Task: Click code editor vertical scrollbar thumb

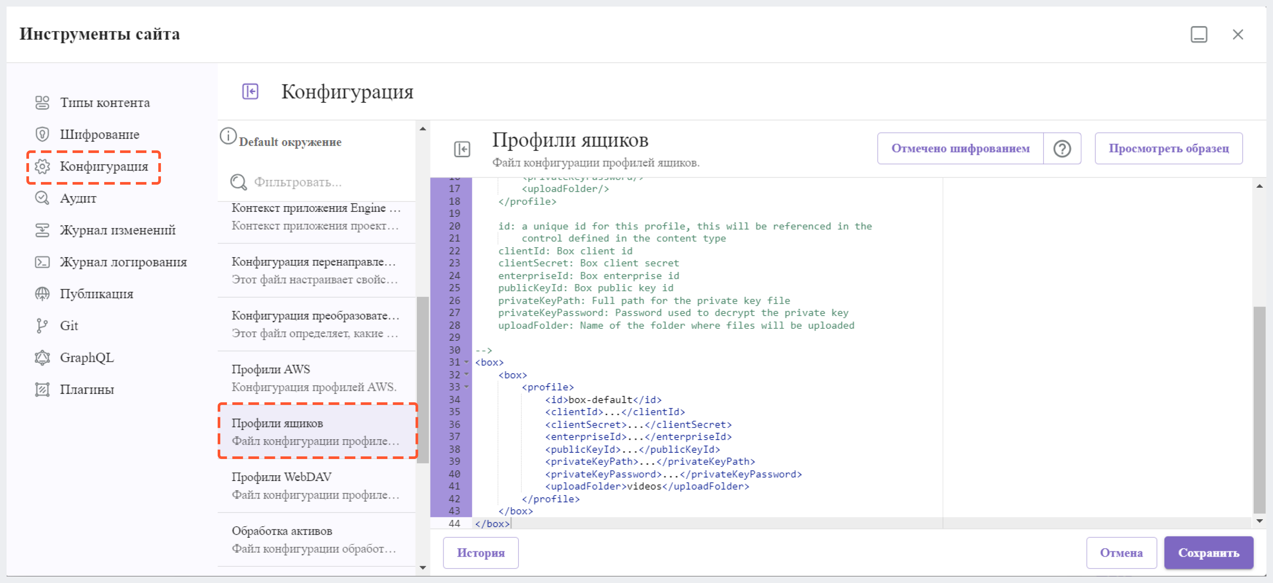Action: click(1259, 410)
